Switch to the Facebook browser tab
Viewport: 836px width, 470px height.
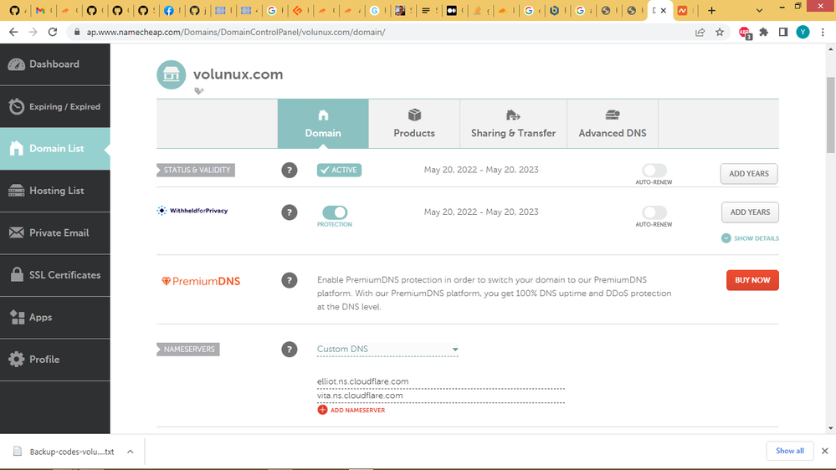tap(172, 10)
